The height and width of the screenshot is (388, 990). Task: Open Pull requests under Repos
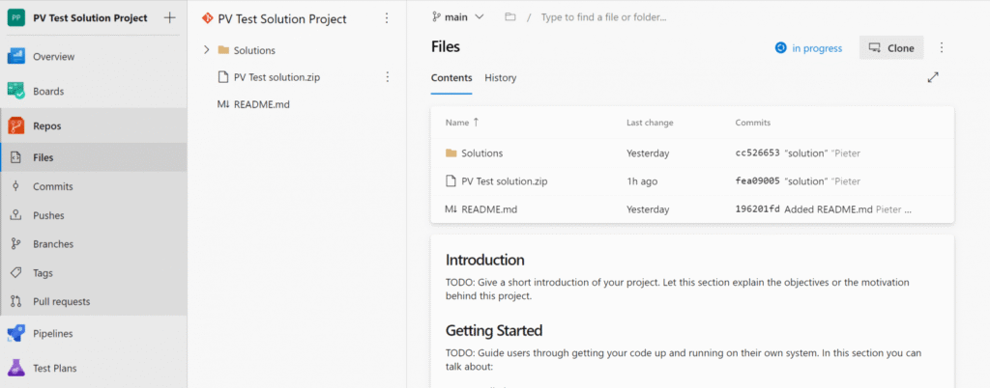pyautogui.click(x=61, y=302)
